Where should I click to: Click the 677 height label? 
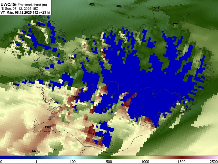point(54,150)
